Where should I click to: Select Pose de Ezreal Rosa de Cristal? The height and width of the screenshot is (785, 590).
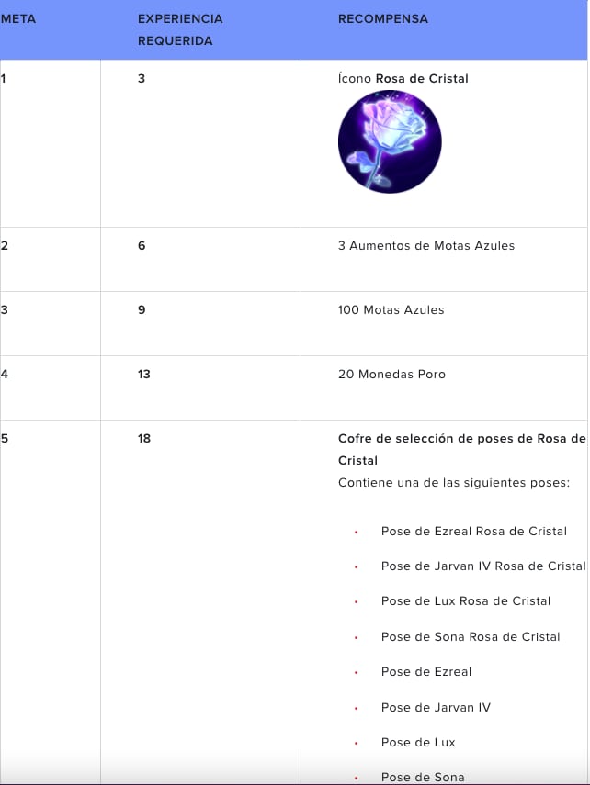click(x=473, y=532)
